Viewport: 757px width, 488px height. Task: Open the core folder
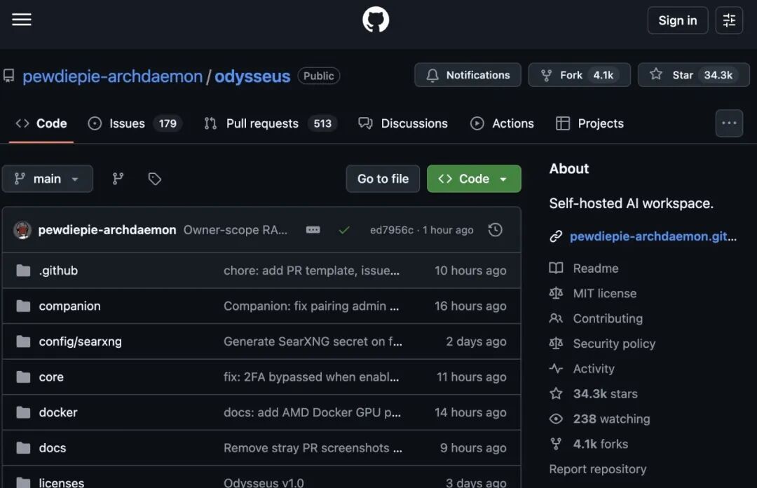click(51, 377)
